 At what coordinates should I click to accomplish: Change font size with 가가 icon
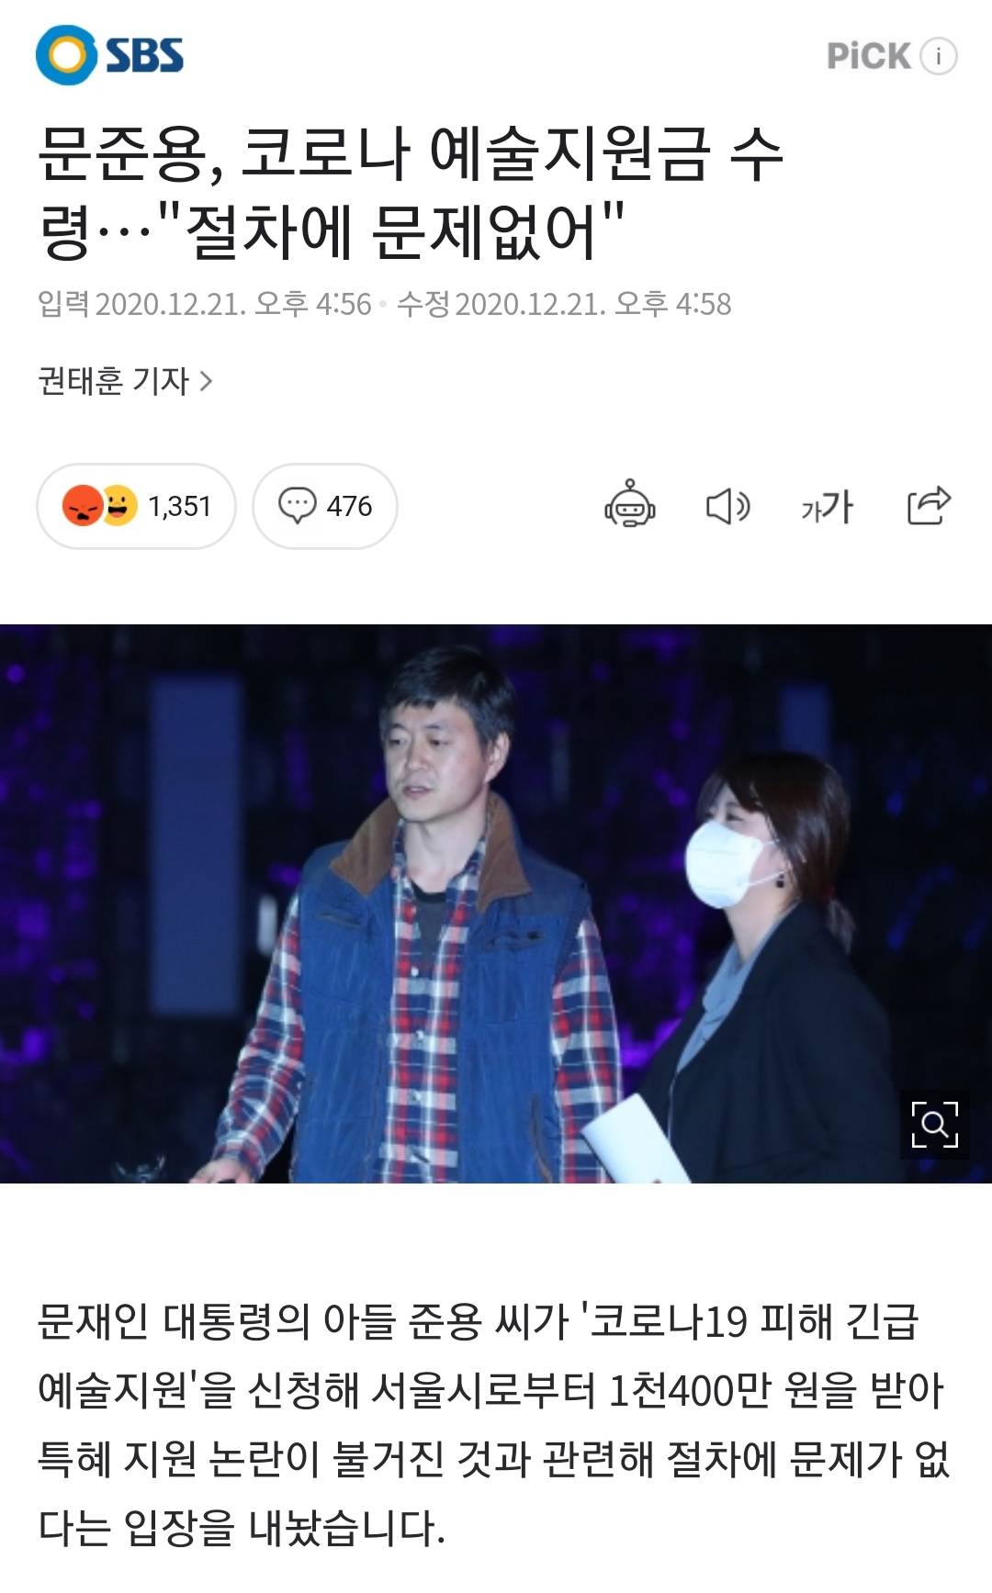(827, 506)
